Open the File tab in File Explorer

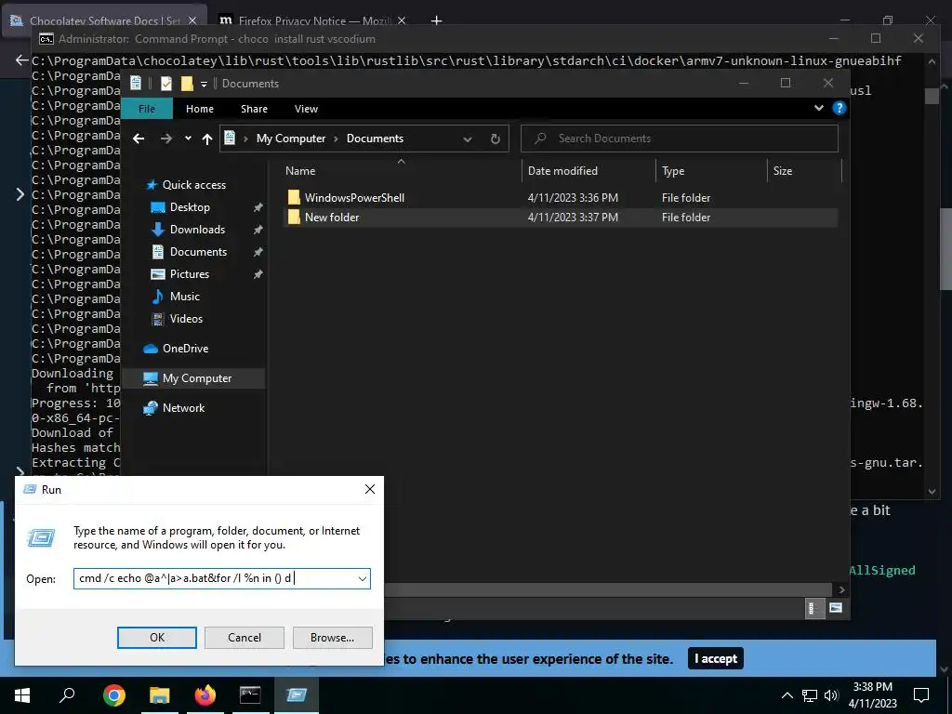[147, 109]
